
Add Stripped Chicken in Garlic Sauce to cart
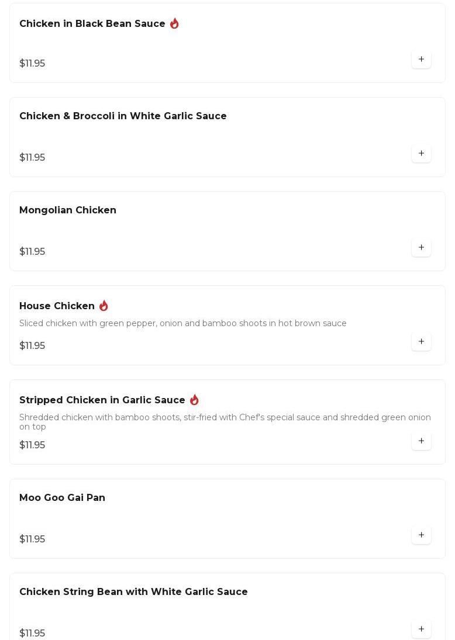point(421,441)
